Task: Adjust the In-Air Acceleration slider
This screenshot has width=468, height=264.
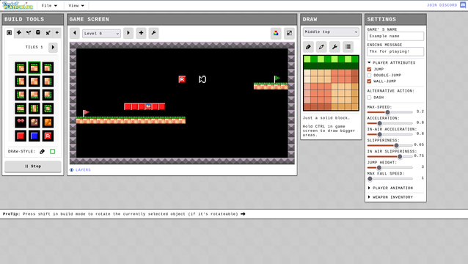Action: tap(390, 134)
